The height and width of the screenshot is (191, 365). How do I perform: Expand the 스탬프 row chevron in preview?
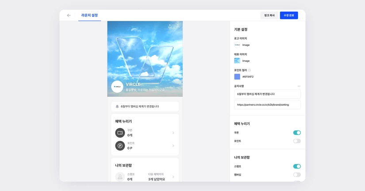point(173,177)
